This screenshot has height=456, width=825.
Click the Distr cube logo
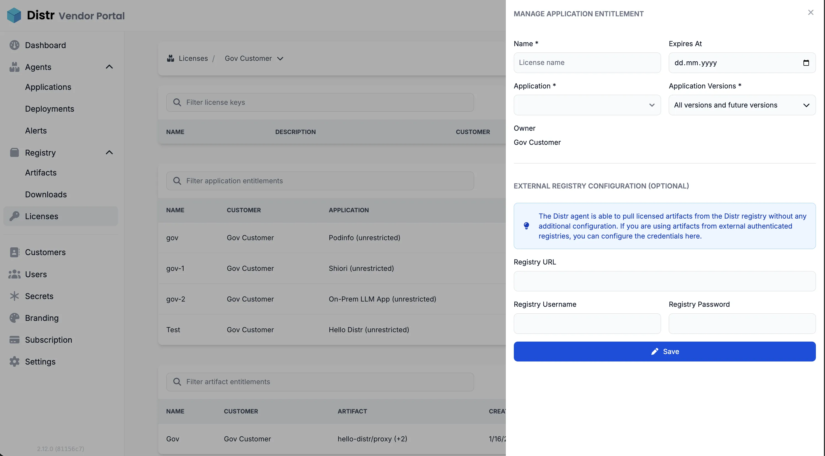point(14,15)
